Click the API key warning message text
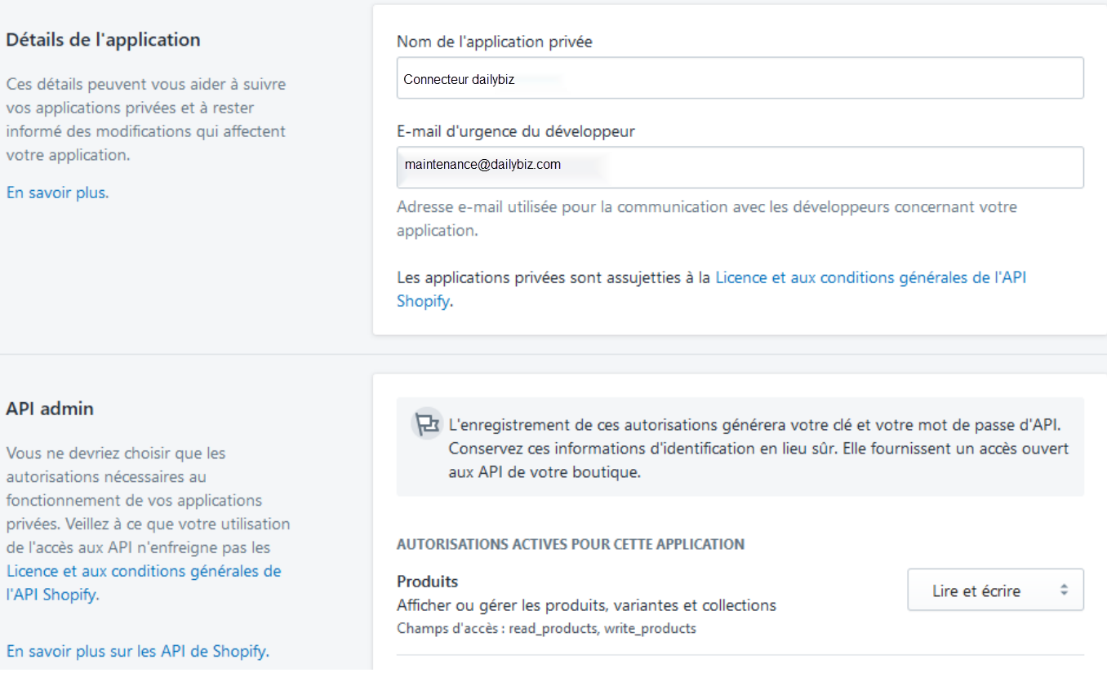 click(758, 449)
